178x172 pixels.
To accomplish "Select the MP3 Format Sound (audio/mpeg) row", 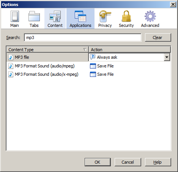I will 88,66.
